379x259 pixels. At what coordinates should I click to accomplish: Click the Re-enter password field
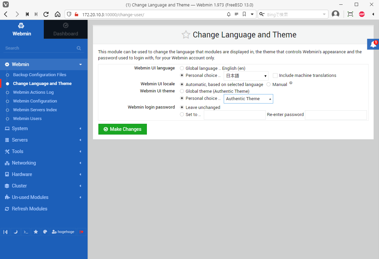(336, 115)
